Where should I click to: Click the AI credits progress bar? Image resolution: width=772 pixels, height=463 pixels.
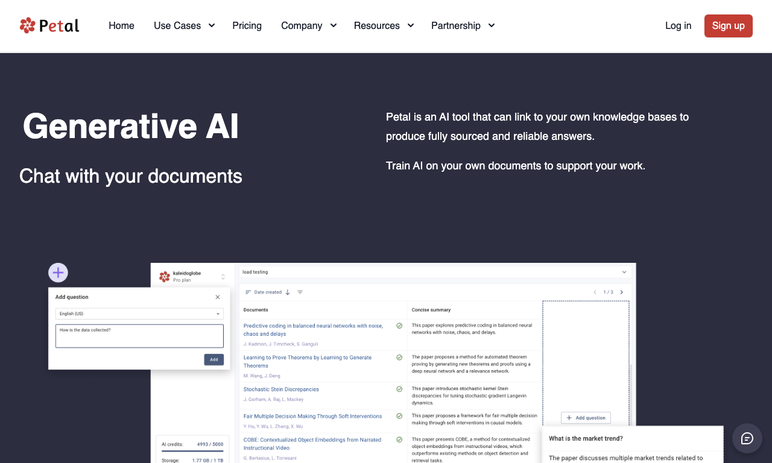click(192, 451)
